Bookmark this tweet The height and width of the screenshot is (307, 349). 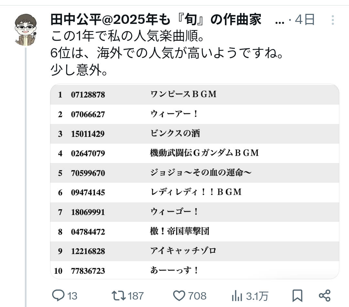point(297,296)
